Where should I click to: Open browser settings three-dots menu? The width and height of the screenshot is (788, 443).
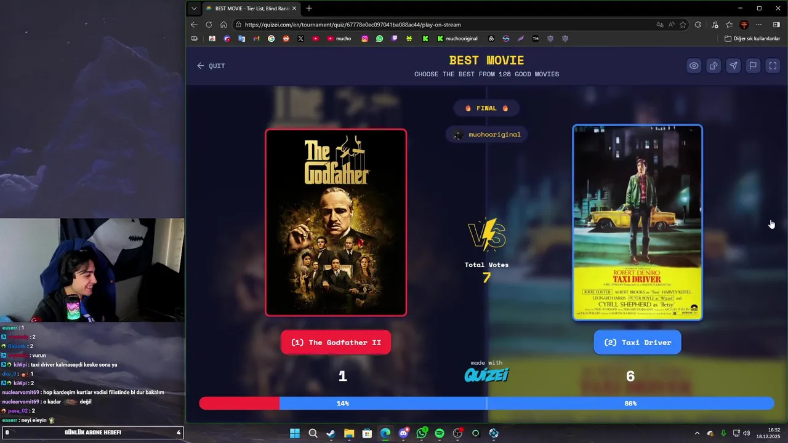[759, 25]
